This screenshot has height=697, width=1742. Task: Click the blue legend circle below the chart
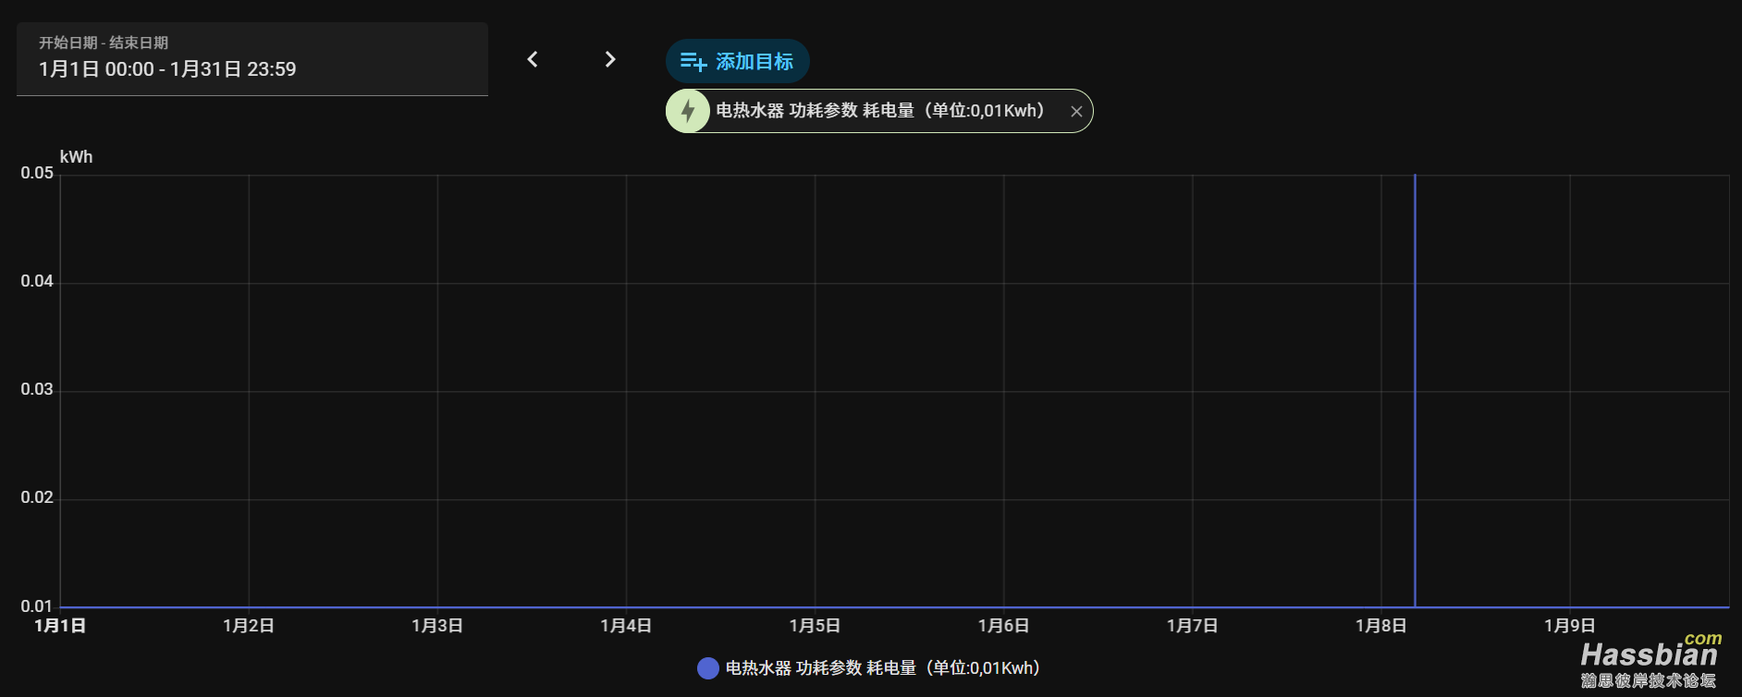click(x=708, y=668)
